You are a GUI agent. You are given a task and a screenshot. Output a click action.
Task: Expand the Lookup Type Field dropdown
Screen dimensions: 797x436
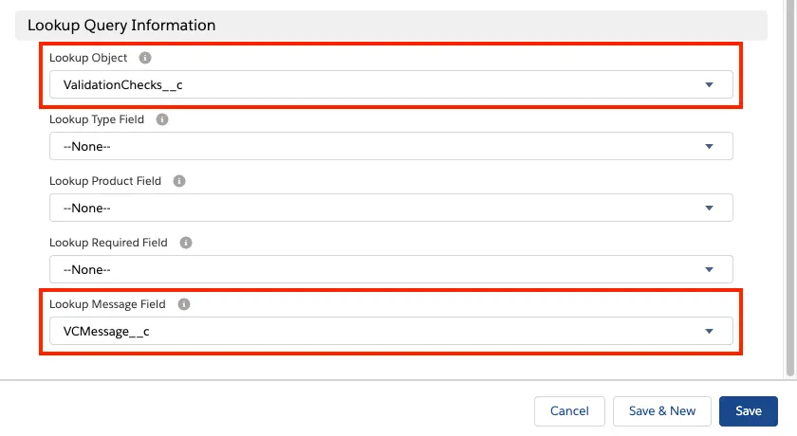391,147
